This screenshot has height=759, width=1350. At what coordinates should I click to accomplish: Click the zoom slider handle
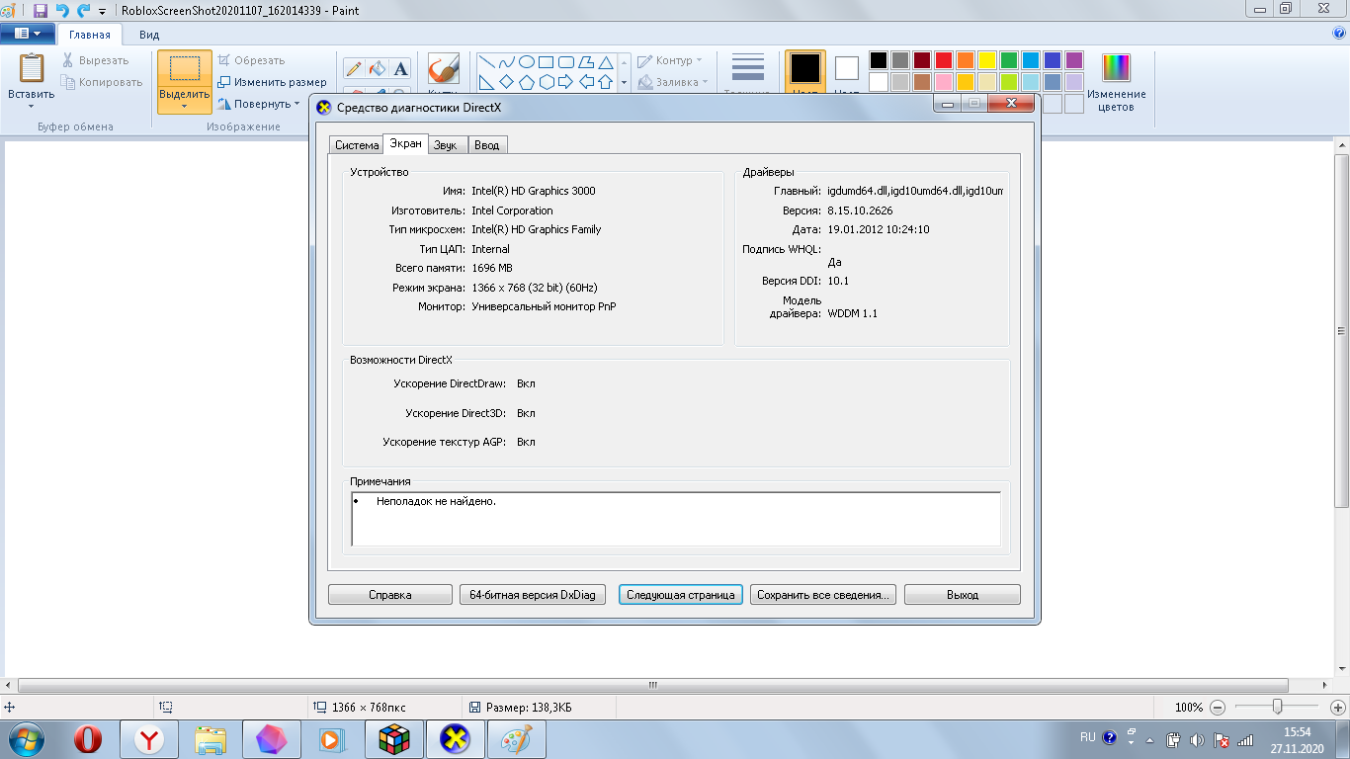click(x=1278, y=708)
